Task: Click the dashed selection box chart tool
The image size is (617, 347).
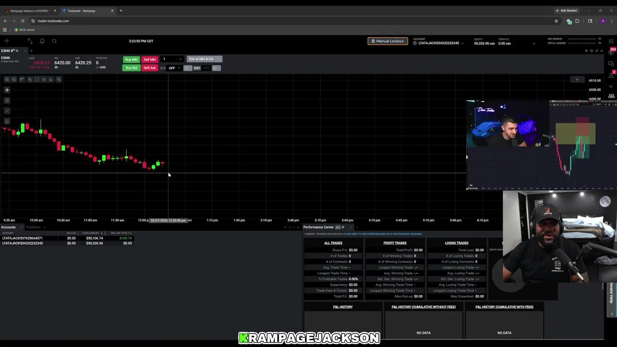Action: 37,80
